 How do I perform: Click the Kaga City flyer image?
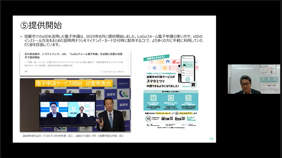(x=171, y=91)
